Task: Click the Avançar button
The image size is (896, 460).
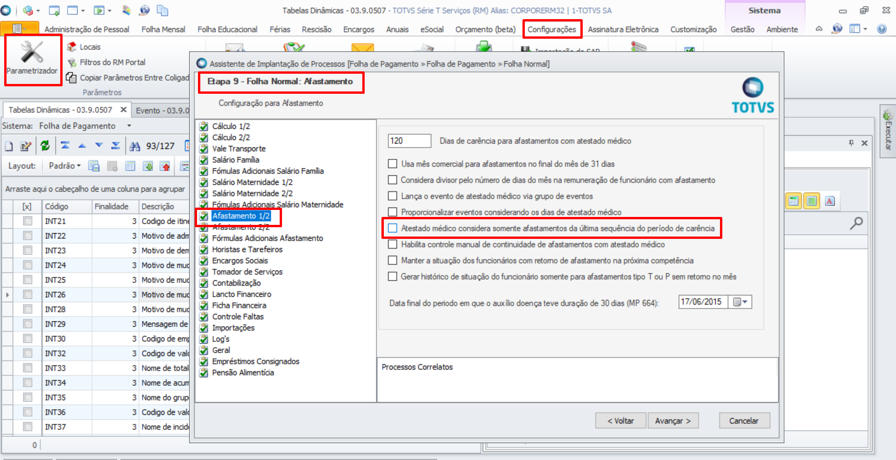Action: click(673, 421)
